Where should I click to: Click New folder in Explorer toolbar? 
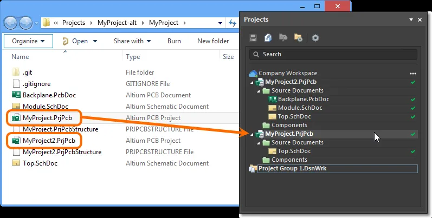213,41
